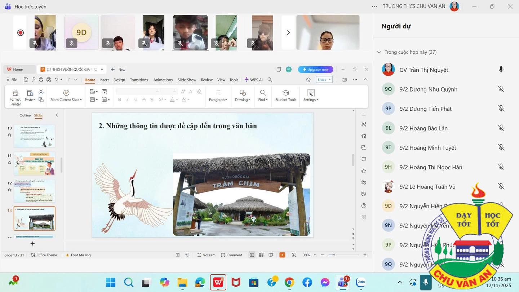Start slideshow with orange play icon

coord(282,255)
